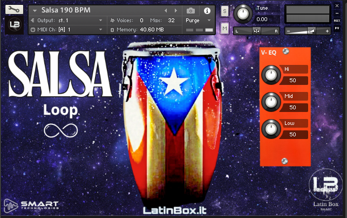Viewport: 347px width, 218px height.
Task: Open the snapshot camera view
Action: [190, 11]
